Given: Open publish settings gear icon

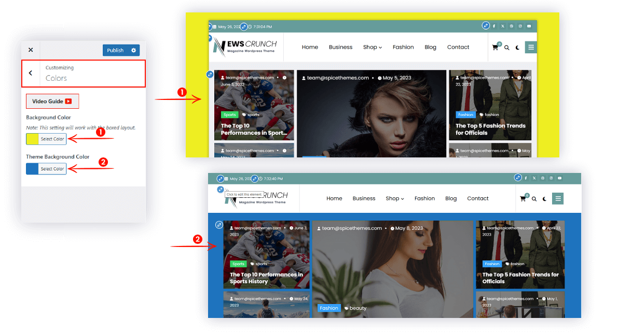Looking at the screenshot, I should [x=134, y=50].
